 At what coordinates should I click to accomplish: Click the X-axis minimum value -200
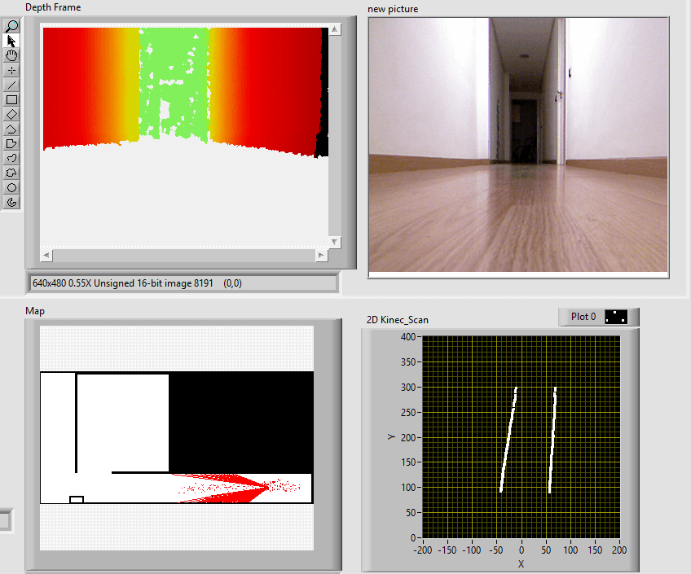pyautogui.click(x=422, y=550)
